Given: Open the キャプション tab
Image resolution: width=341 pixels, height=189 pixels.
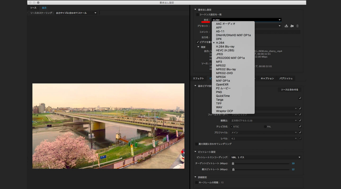Looking at the screenshot, I should click(267, 78).
